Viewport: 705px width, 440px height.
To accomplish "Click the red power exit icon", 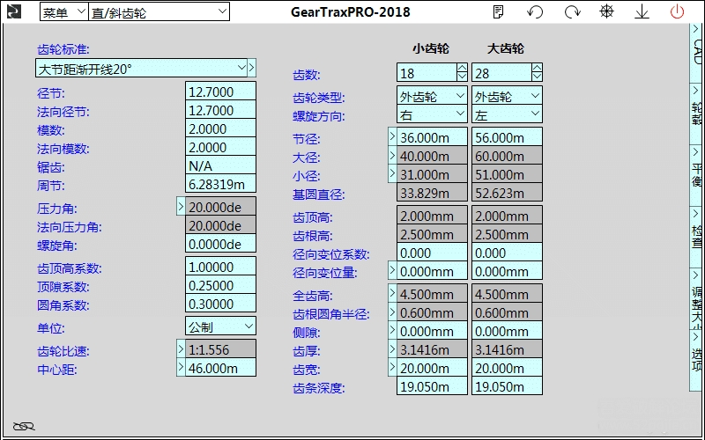I will tap(677, 11).
